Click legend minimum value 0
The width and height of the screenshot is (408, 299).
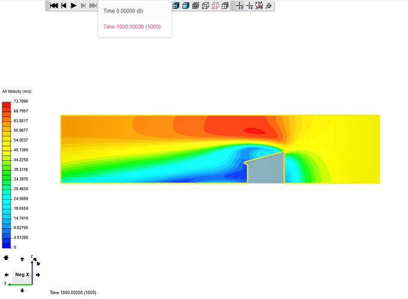[15, 248]
